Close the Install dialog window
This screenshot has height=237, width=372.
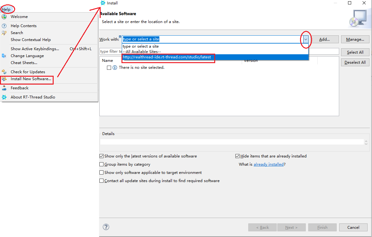pyautogui.click(x=364, y=3)
